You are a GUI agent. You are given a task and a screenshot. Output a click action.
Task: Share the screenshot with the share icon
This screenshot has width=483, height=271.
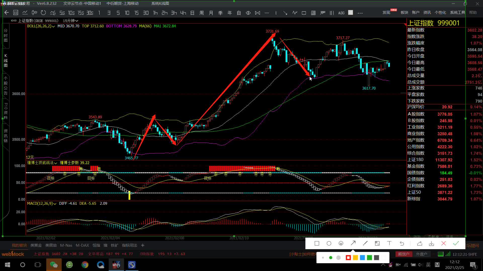tap(419, 243)
